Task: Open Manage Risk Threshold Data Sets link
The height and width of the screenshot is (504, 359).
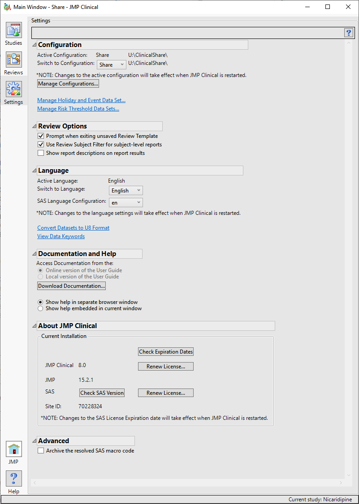Action: [78, 109]
